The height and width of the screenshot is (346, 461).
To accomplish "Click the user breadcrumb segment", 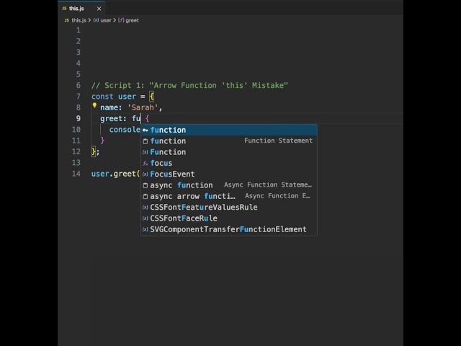I will (106, 20).
